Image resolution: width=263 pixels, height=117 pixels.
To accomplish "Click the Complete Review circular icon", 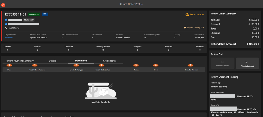I will coord(223,62).
